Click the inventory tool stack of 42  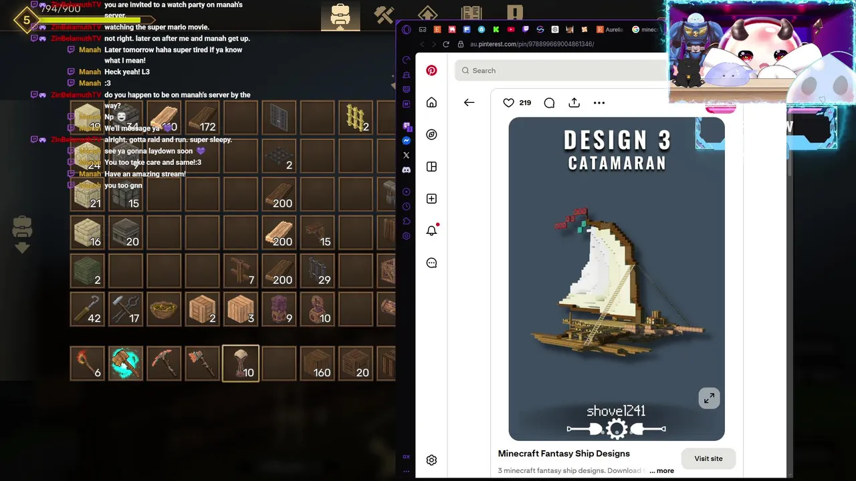pyautogui.click(x=88, y=309)
